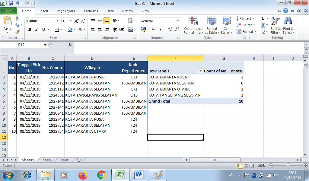Open the General number format dropdown

[178, 21]
